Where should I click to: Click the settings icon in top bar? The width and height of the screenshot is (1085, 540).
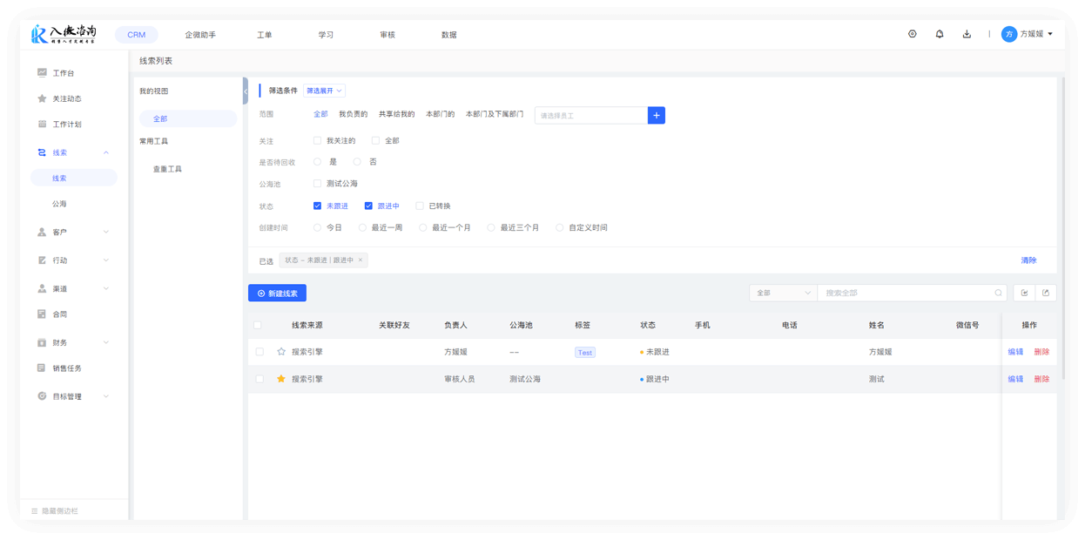click(x=912, y=34)
